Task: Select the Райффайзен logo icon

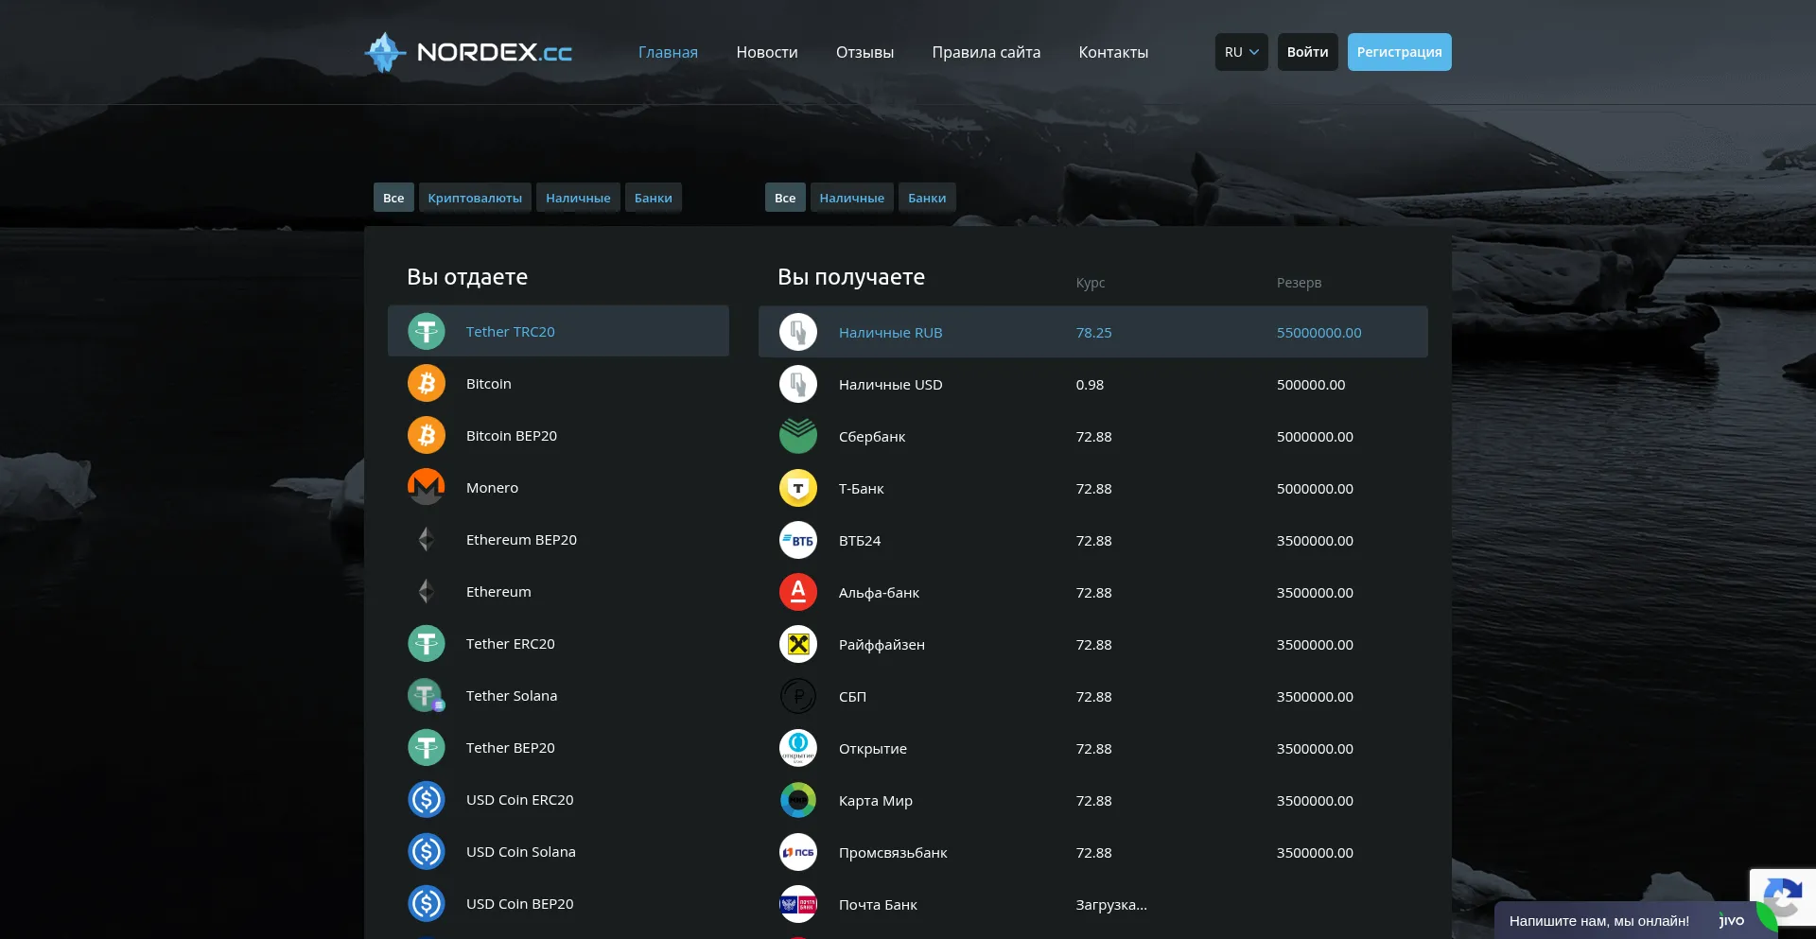Action: [x=798, y=645]
